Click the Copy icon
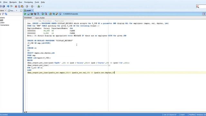 [x=19, y=6]
